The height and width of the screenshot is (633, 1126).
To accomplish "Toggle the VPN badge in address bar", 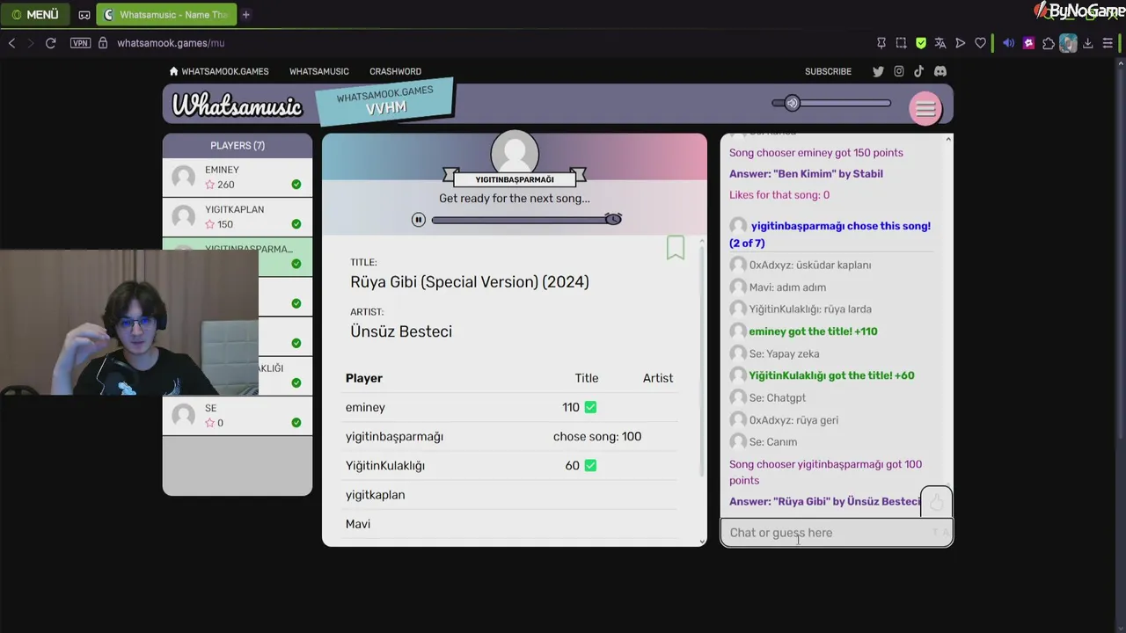I will click(x=80, y=43).
